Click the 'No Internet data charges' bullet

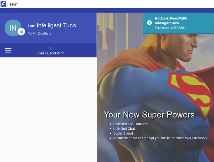pos(160,138)
